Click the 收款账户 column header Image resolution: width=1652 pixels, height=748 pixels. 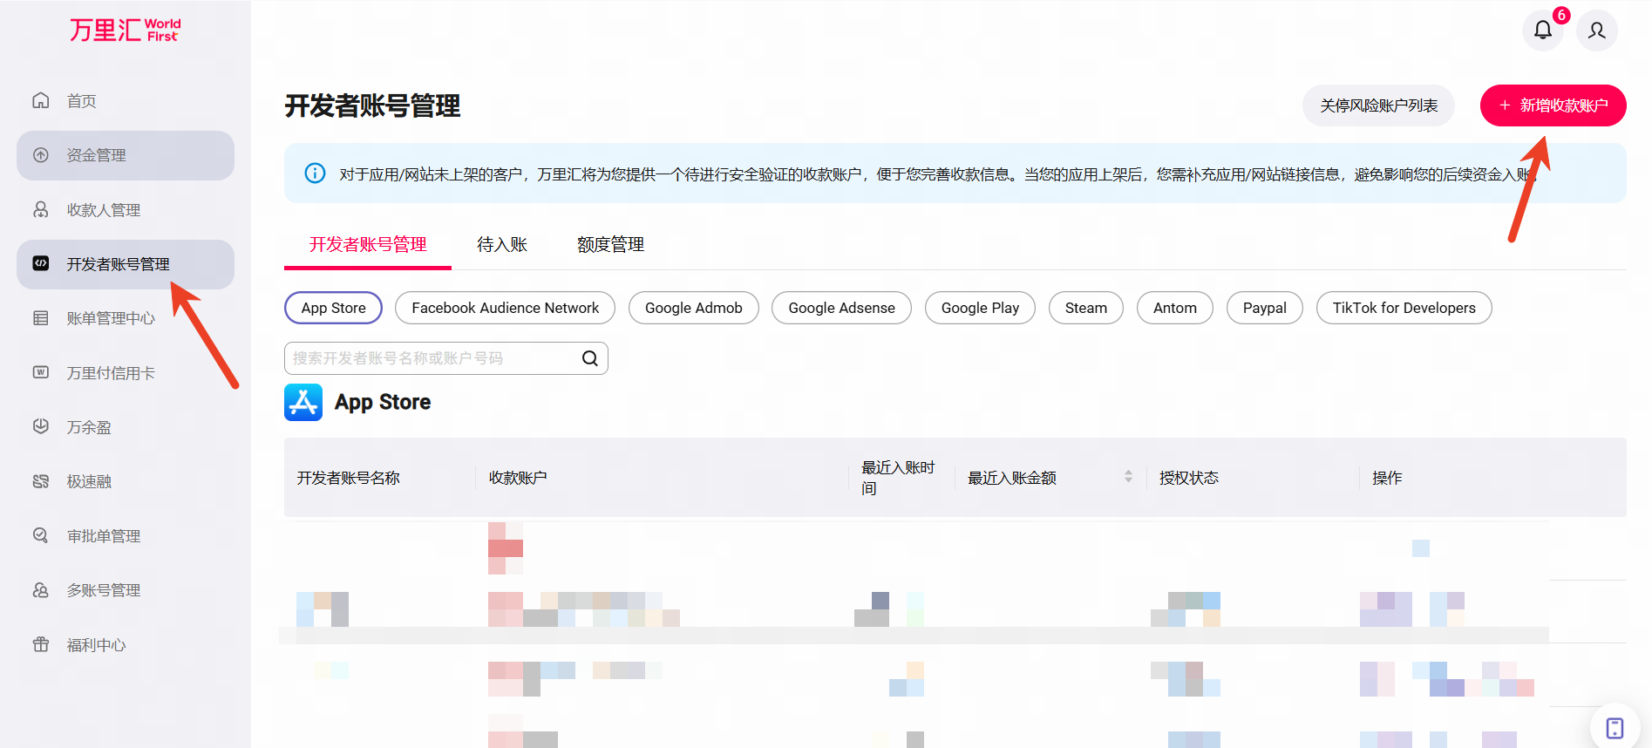(518, 478)
